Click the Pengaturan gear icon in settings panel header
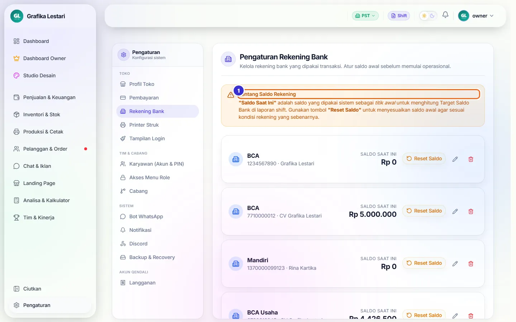 point(124,55)
